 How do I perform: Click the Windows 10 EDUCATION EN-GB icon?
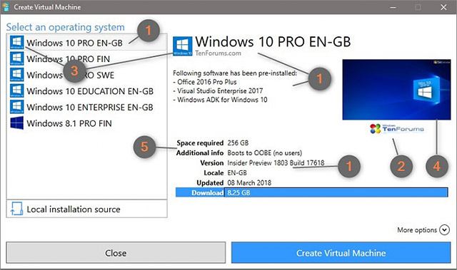click(16, 90)
